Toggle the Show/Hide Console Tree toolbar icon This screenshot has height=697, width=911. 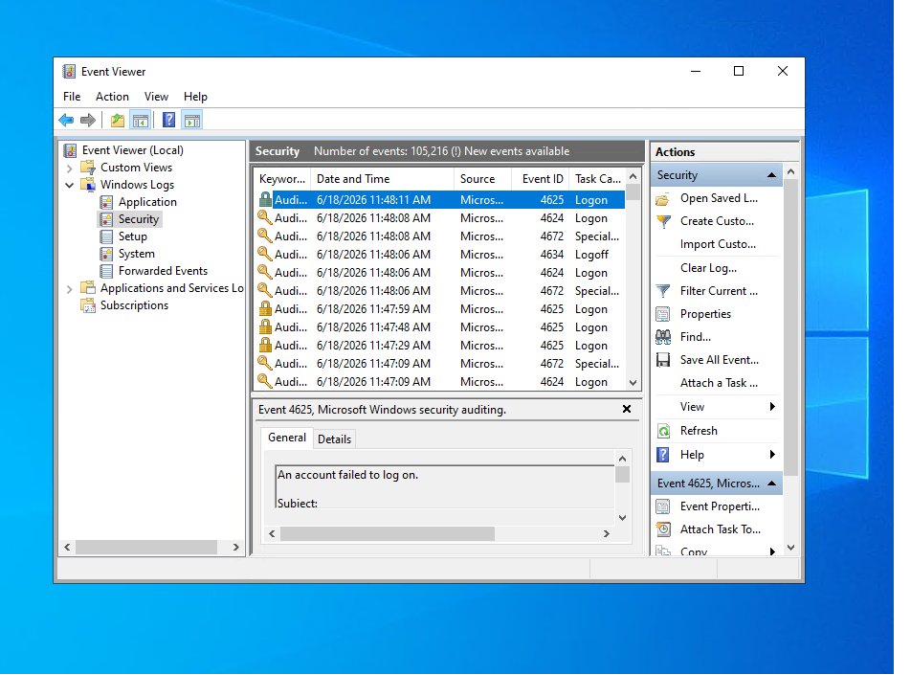click(x=140, y=121)
